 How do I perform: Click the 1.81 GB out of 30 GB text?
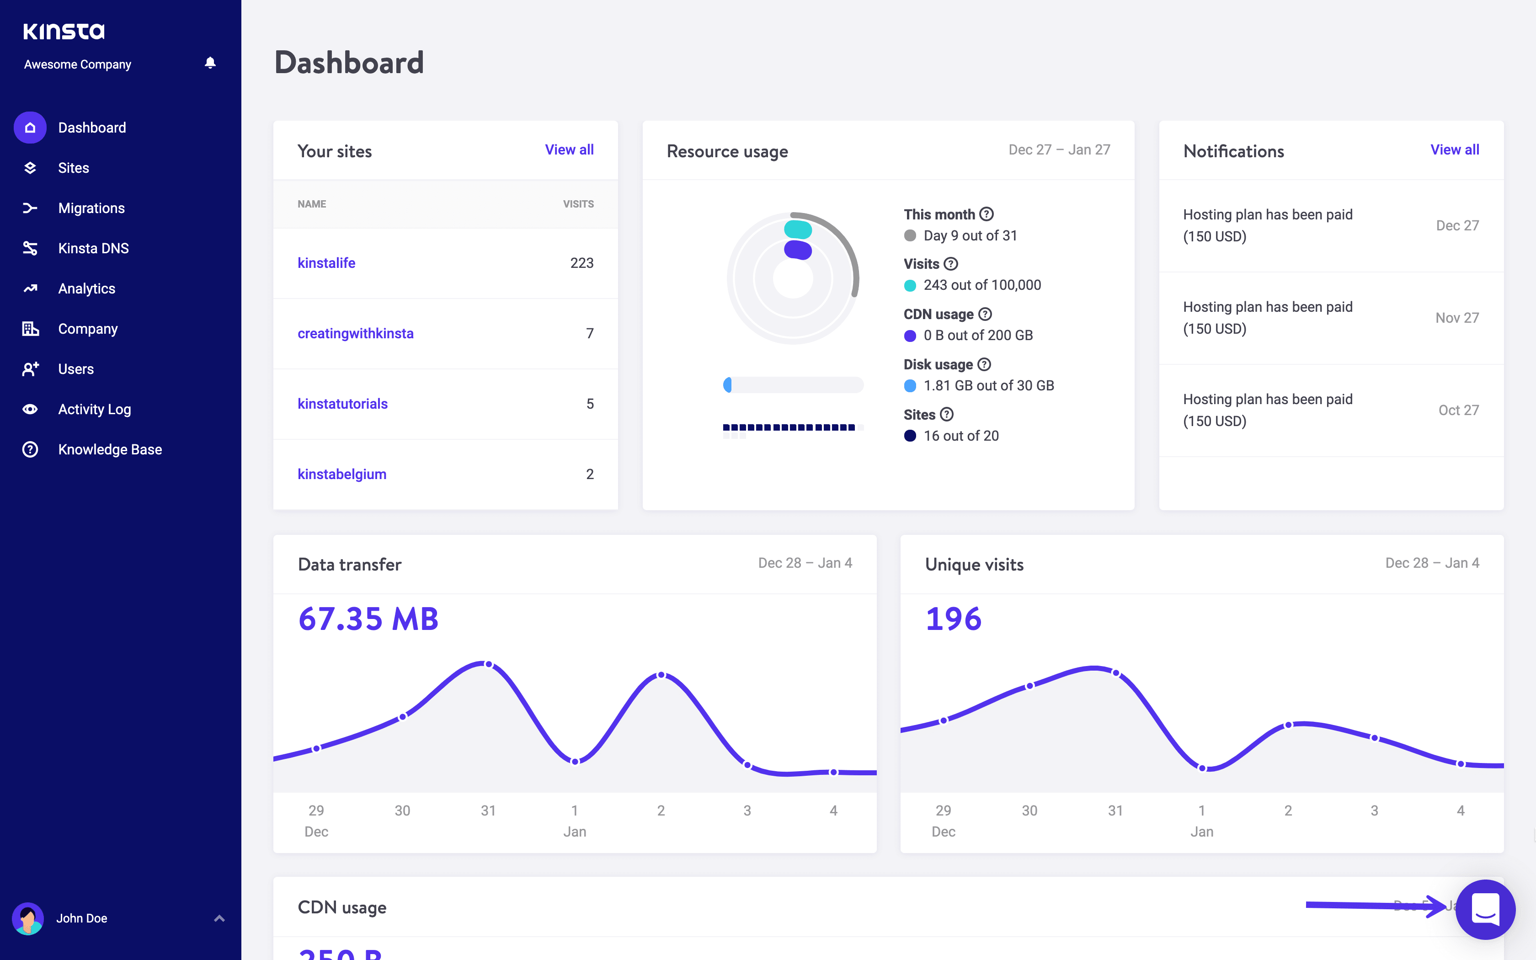988,385
